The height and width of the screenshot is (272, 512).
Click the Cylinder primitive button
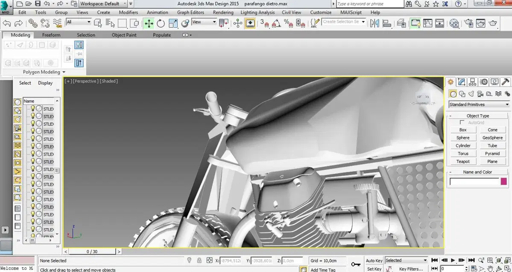point(463,145)
